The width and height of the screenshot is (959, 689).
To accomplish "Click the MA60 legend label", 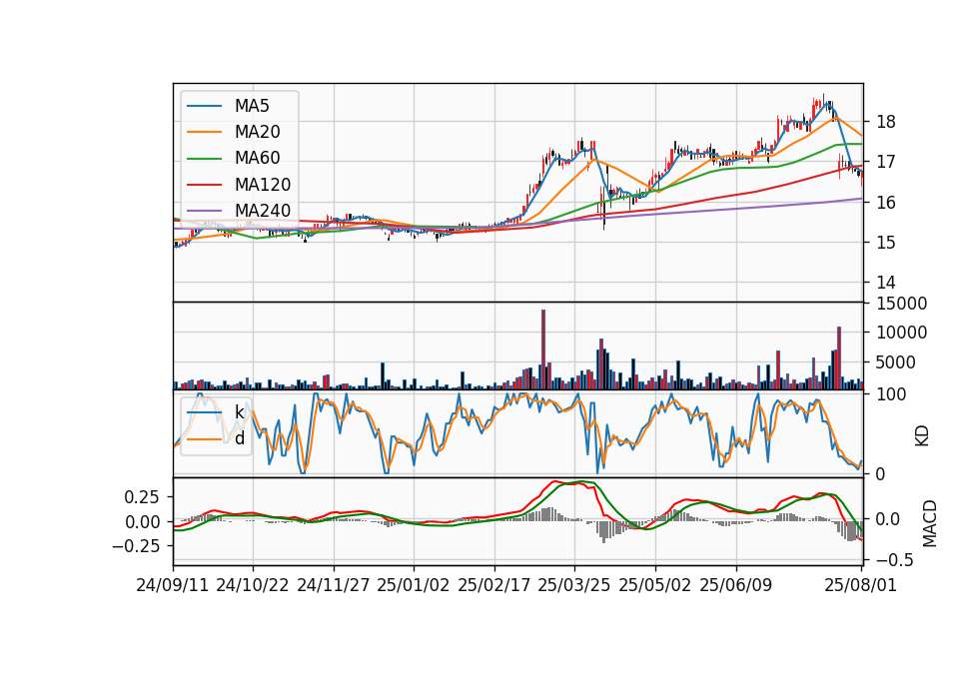I will pos(258,158).
